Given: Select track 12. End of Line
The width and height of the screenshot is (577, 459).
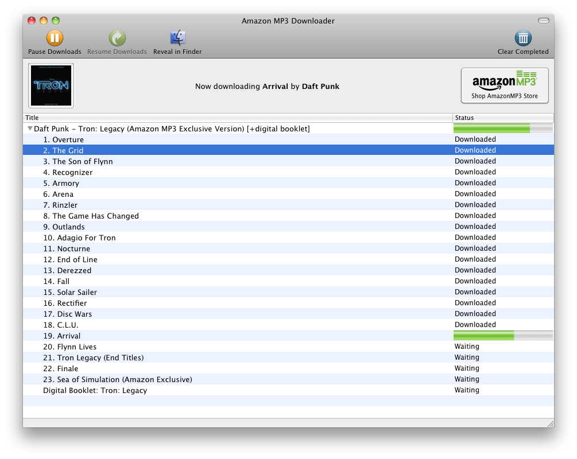Looking at the screenshot, I should click(288, 259).
